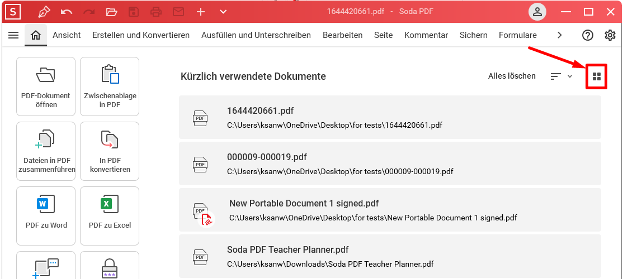The width and height of the screenshot is (623, 279).
Task: Open the help question mark icon
Action: tap(588, 35)
